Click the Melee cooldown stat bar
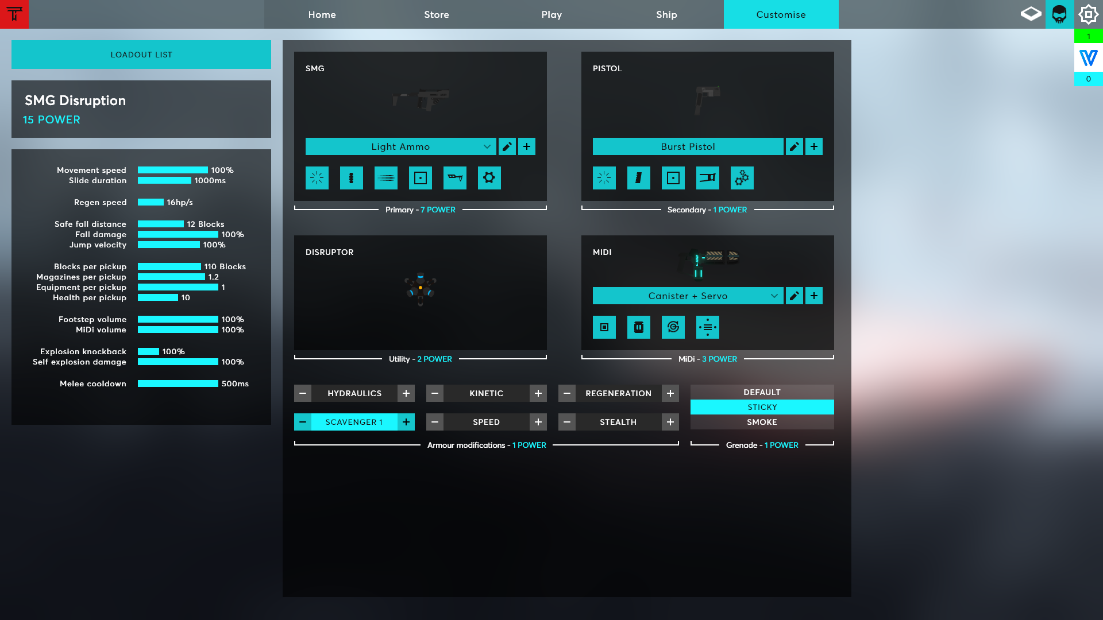 click(x=178, y=383)
